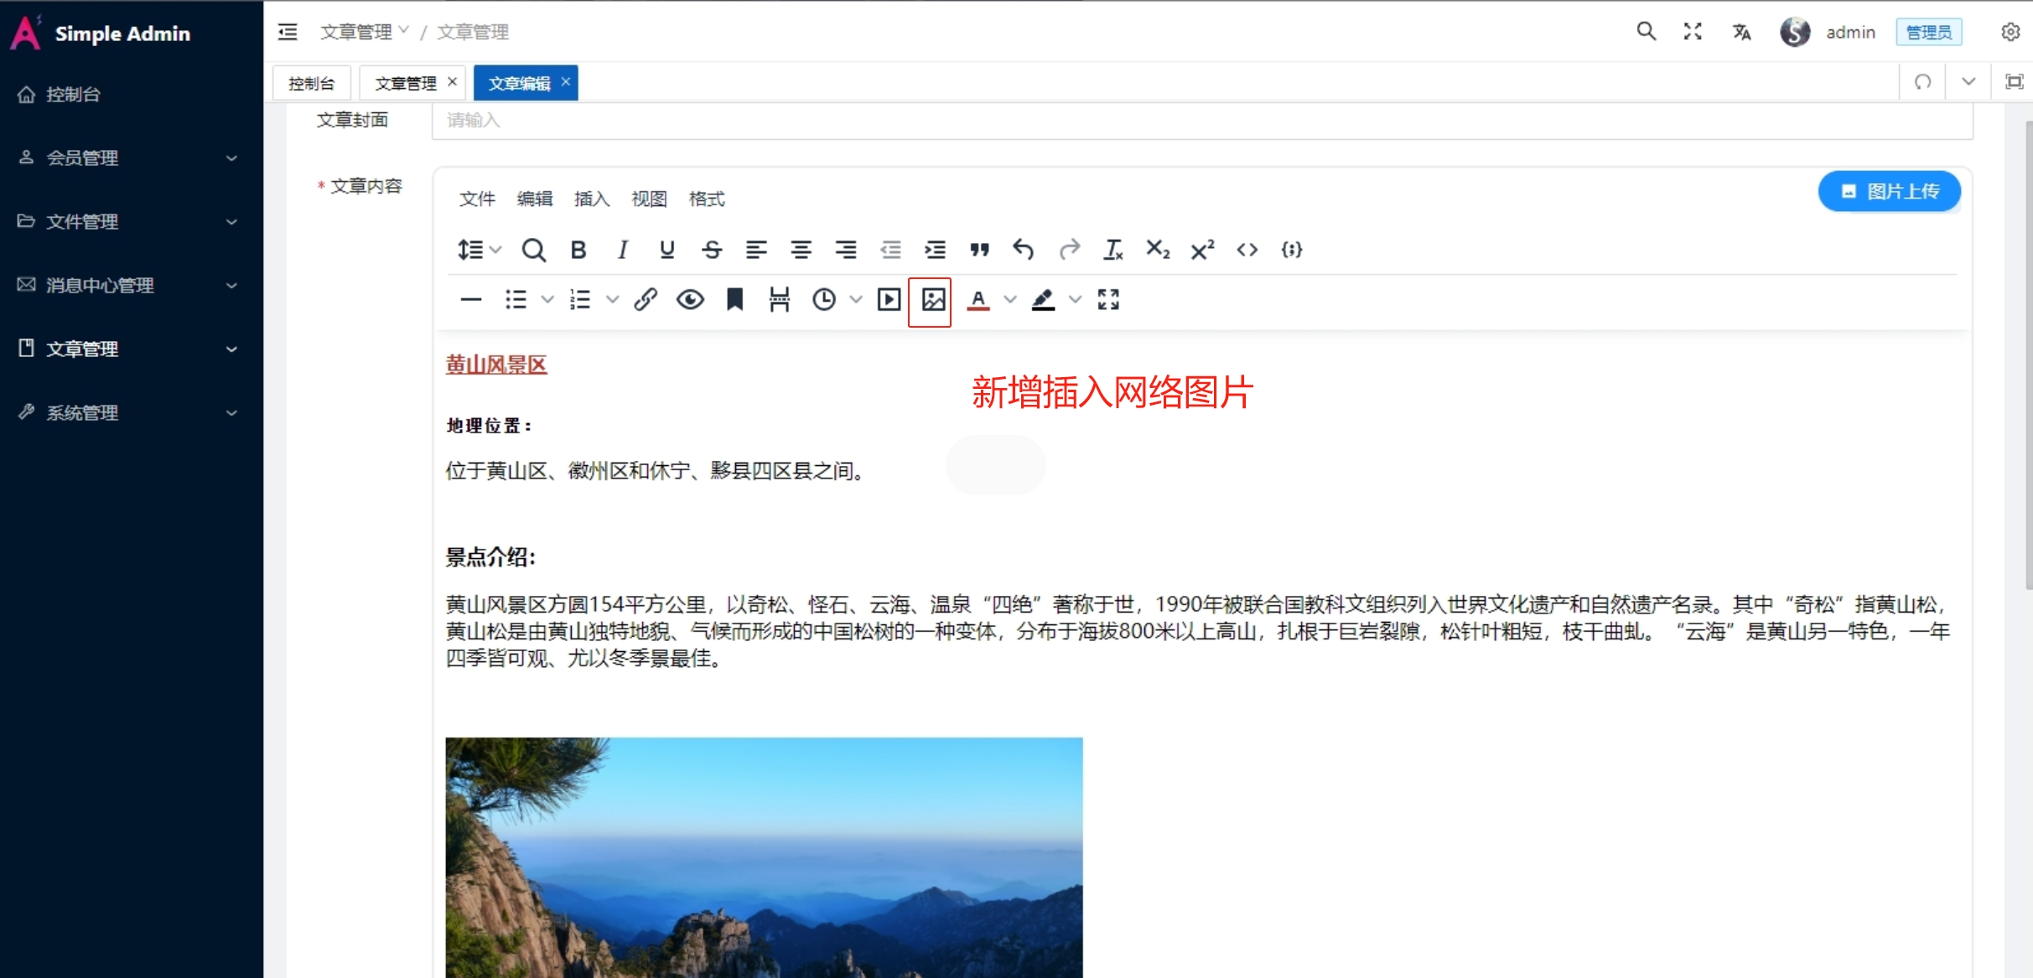The image size is (2033, 978).
Task: Expand 系统管理 in the sidebar
Action: click(x=132, y=412)
